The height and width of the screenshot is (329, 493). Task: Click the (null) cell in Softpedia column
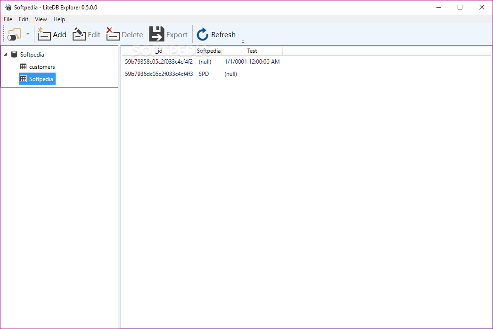pos(205,62)
